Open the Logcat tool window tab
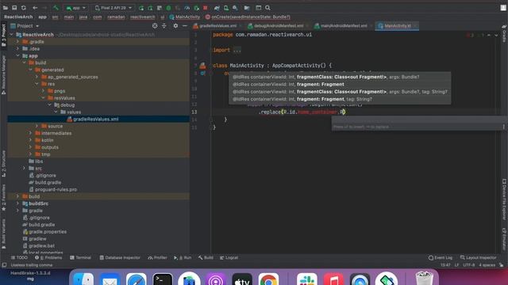Image resolution: width=508 pixels, height=285 pixels. [x=229, y=258]
